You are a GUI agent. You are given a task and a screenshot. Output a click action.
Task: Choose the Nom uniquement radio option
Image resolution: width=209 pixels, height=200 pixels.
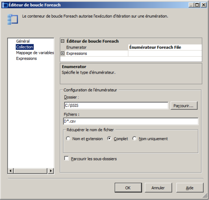(134, 139)
